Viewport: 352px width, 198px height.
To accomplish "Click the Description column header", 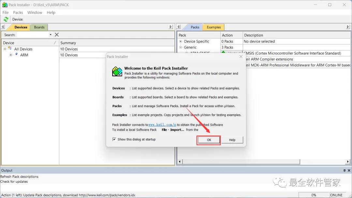I will [297, 35].
